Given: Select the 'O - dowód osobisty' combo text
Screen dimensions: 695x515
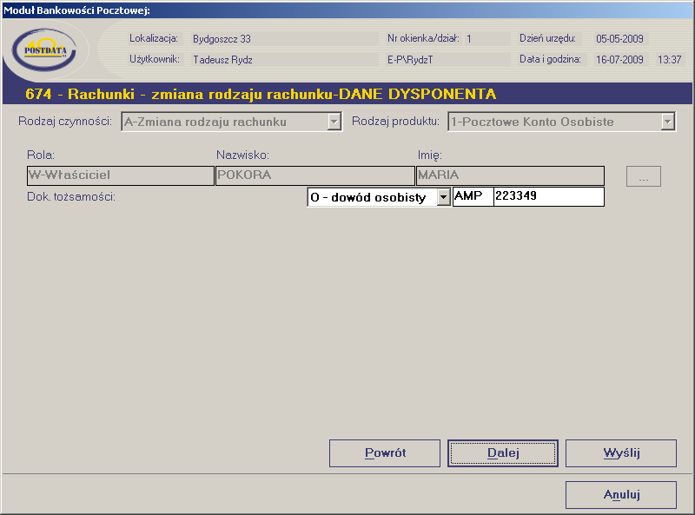Looking at the screenshot, I should tap(367, 197).
